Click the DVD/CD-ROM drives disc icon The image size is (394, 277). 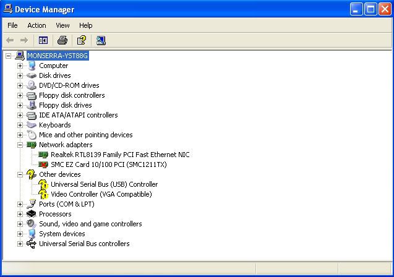click(x=32, y=85)
